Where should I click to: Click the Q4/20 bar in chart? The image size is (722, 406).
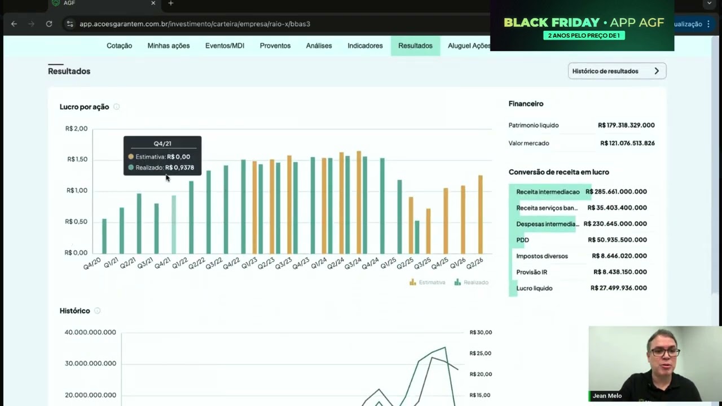pyautogui.click(x=104, y=236)
